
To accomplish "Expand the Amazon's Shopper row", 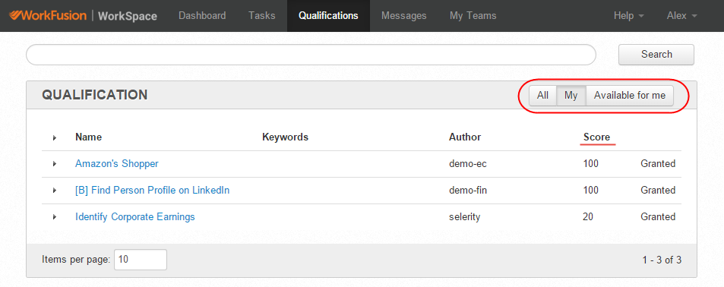I will click(55, 164).
